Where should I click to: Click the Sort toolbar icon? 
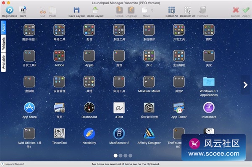click(x=23, y=10)
